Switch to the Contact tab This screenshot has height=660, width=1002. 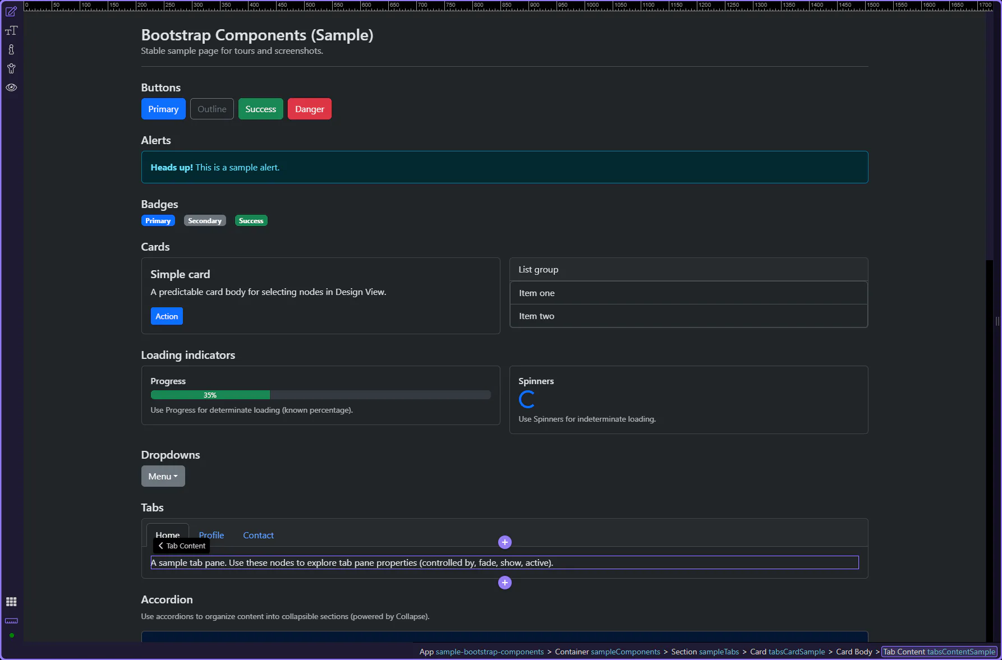pyautogui.click(x=258, y=536)
